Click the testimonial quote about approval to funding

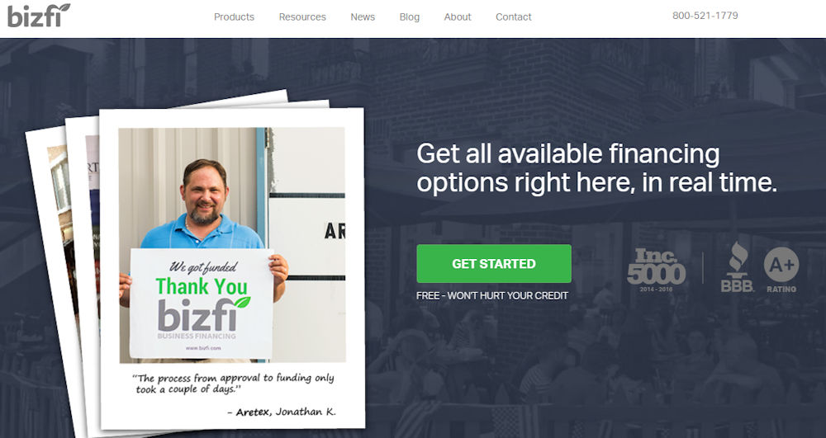[x=233, y=384]
